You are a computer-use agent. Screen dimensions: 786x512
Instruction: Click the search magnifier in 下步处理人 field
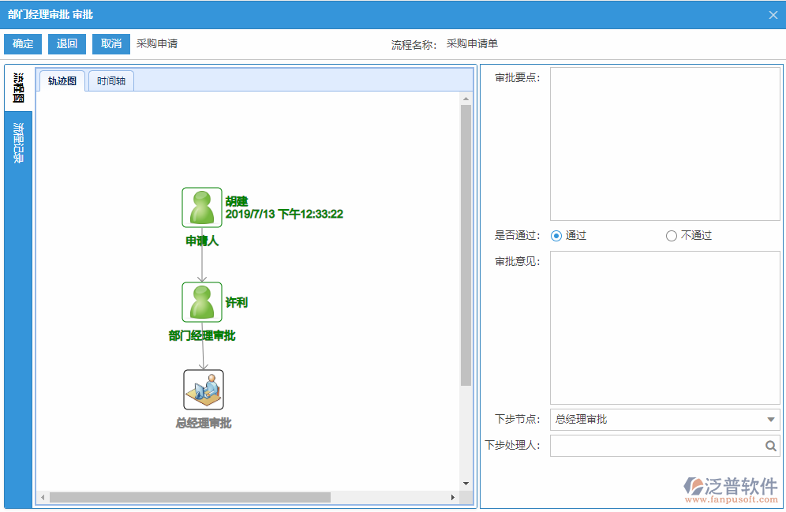coord(770,446)
